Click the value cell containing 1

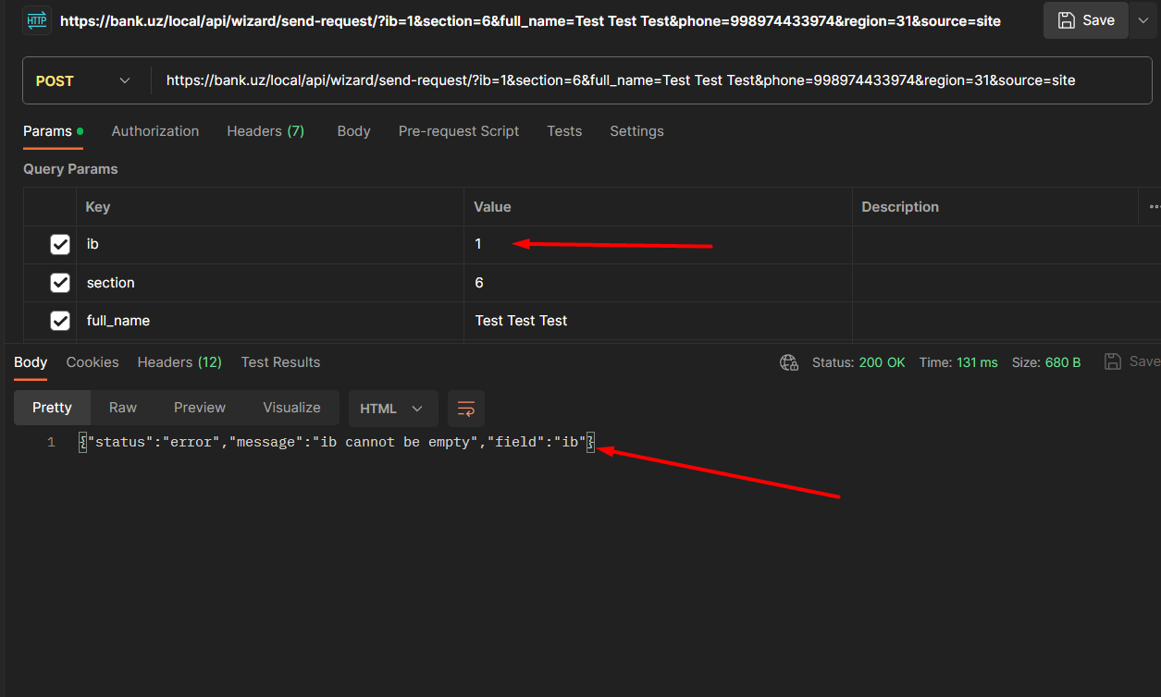coord(658,245)
